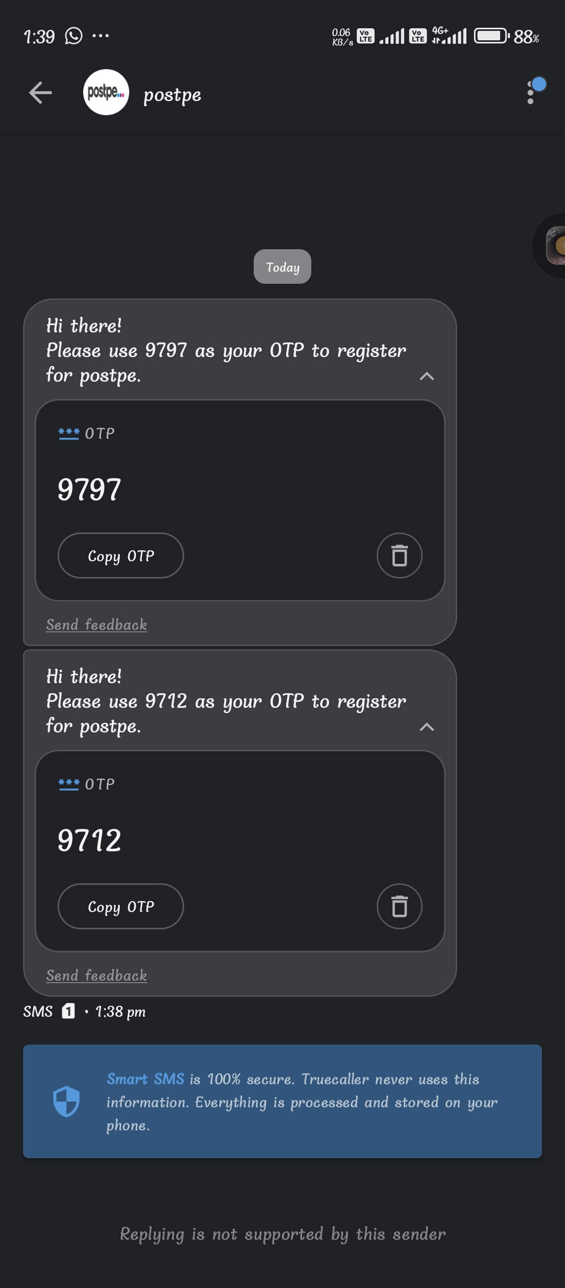Viewport: 565px width, 1288px height.
Task: Open the Smart SMS link in banner
Action: point(145,1079)
